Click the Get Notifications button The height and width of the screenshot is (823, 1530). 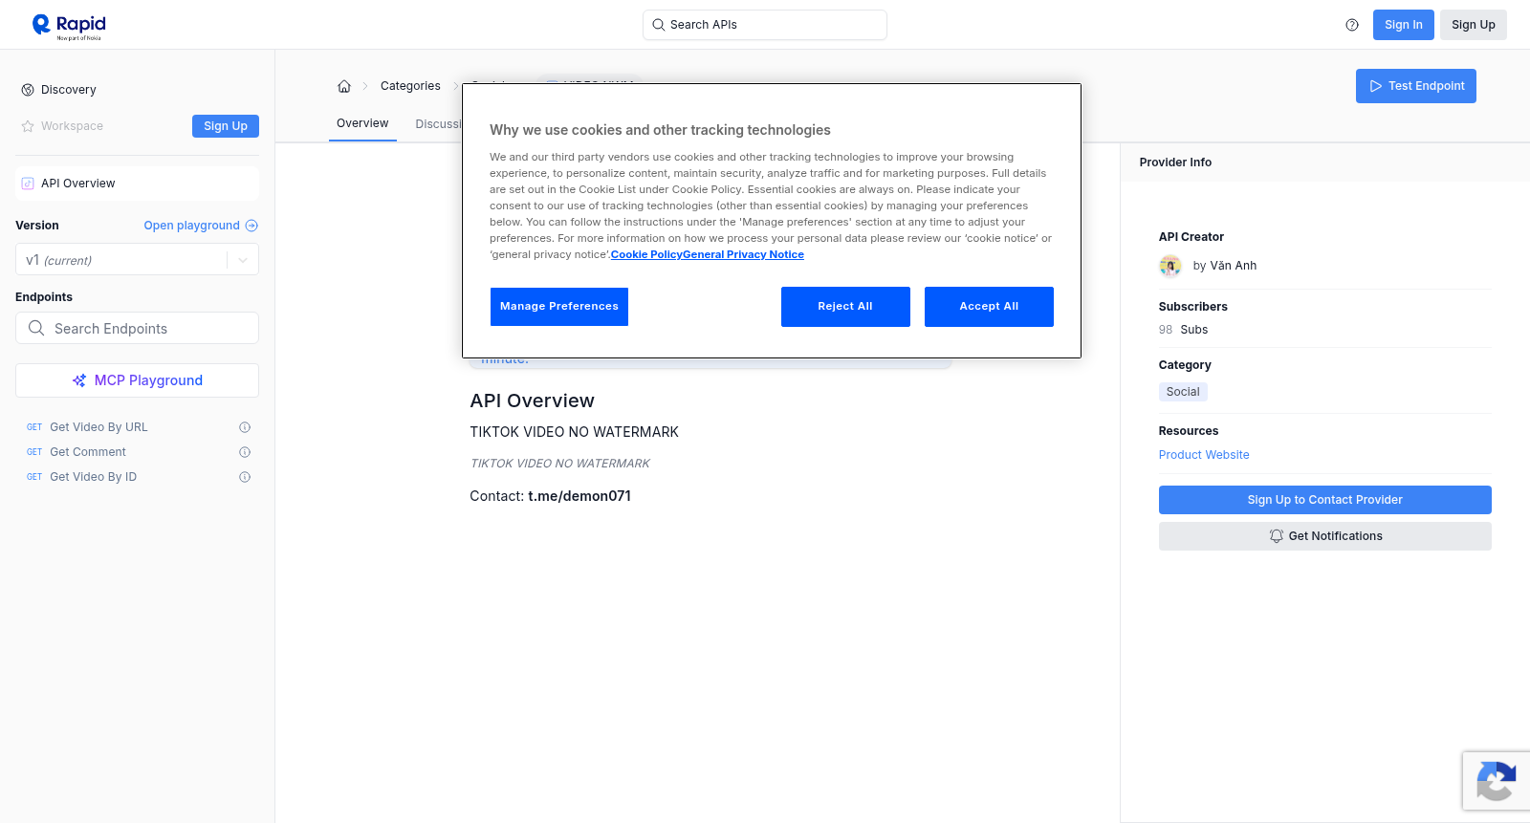1325,536
